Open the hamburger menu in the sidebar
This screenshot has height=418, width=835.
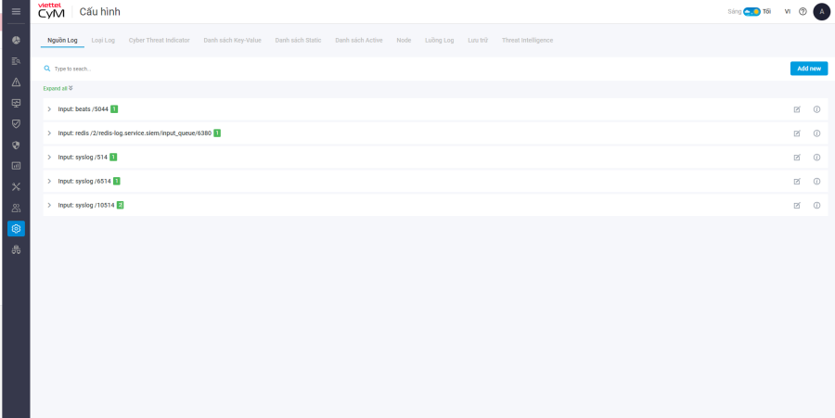point(16,11)
